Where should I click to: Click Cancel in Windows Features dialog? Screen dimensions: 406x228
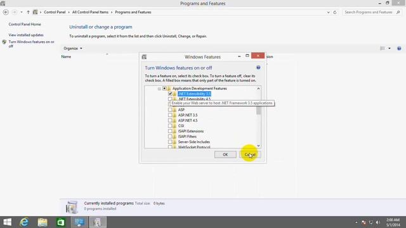click(x=250, y=155)
